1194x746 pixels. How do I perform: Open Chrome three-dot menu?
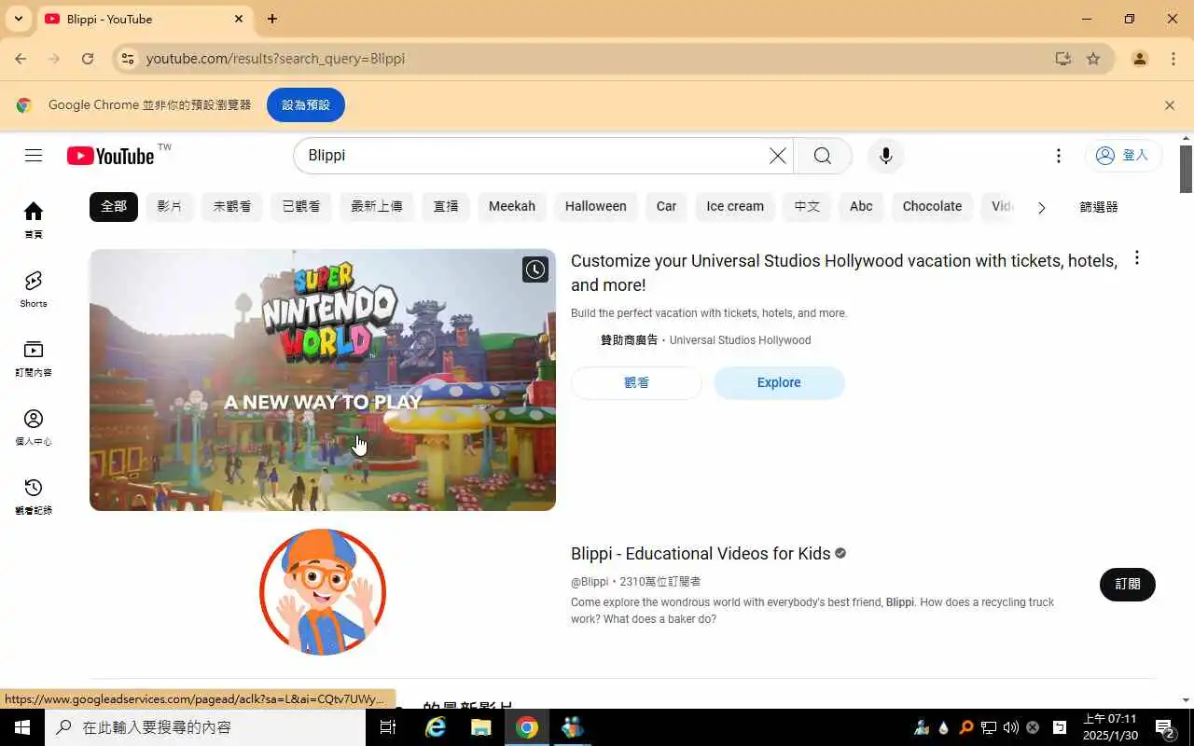[x=1173, y=59]
